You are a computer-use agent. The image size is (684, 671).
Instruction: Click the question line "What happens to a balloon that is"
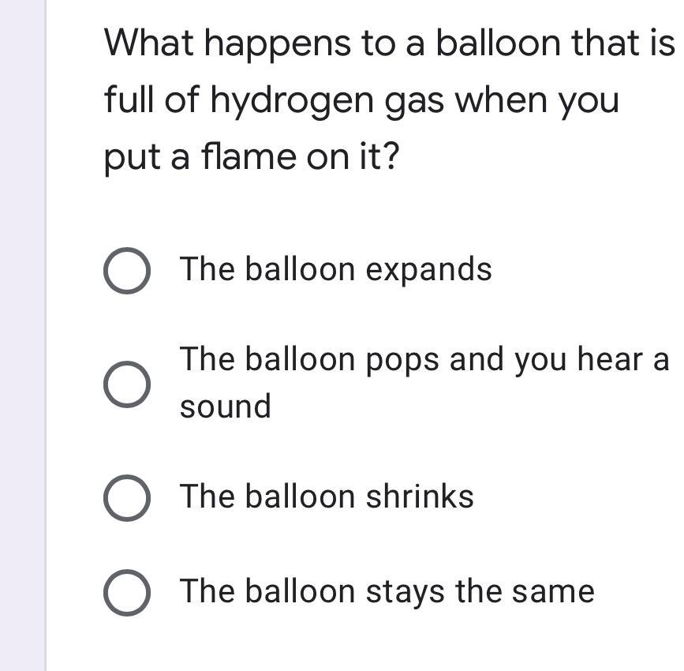[x=390, y=44]
